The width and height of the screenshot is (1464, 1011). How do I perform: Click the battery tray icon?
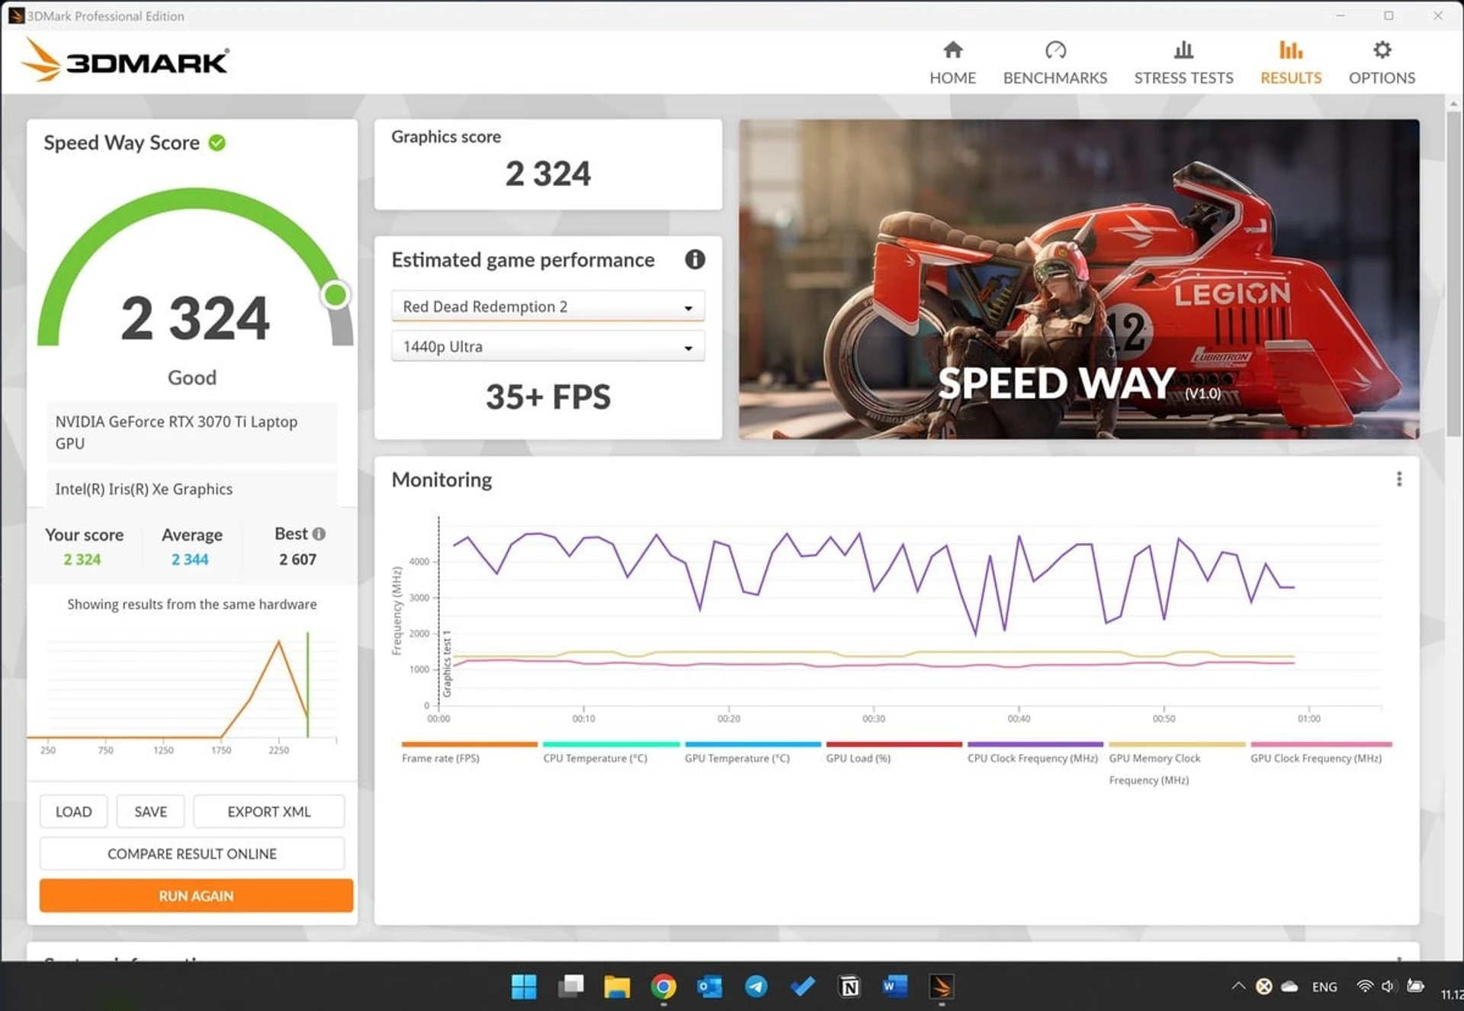click(1415, 986)
